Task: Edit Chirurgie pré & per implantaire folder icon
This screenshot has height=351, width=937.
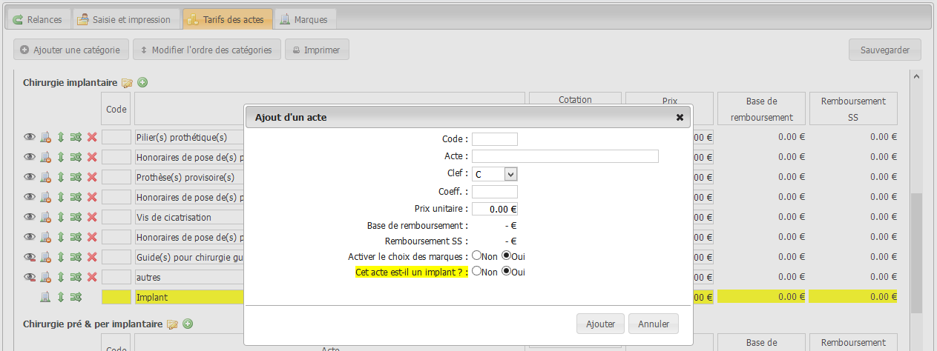Action: coord(172,324)
